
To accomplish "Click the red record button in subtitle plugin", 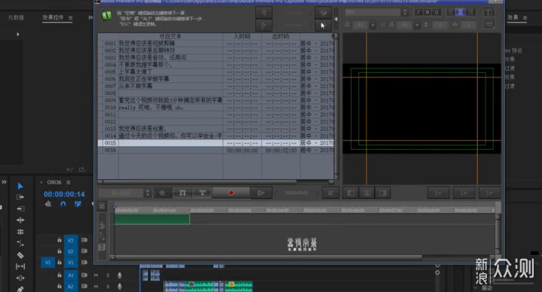I will tap(231, 193).
